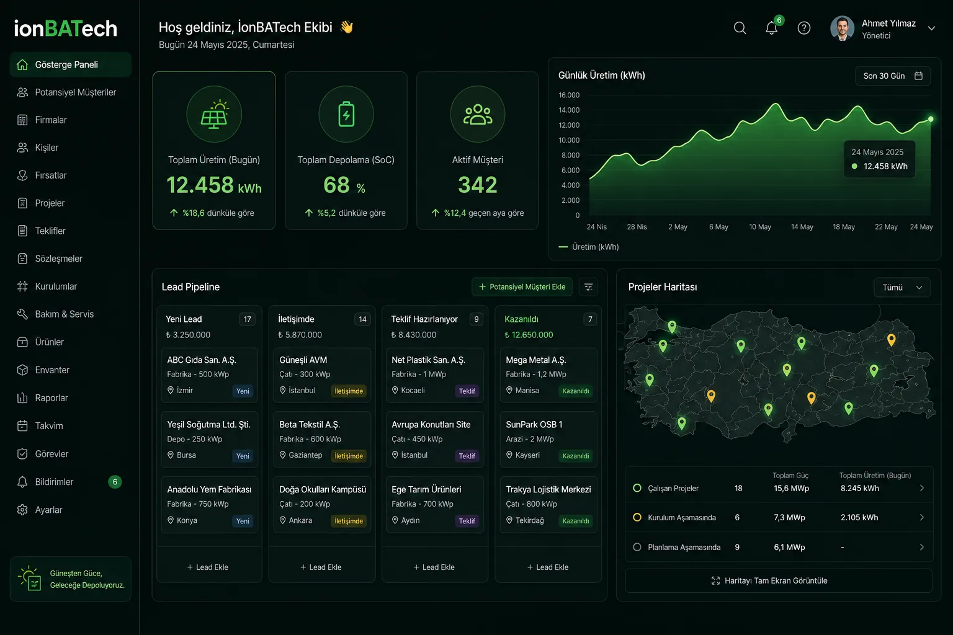Click the solar panel production icon
Screen dimensions: 953x635
click(214, 114)
